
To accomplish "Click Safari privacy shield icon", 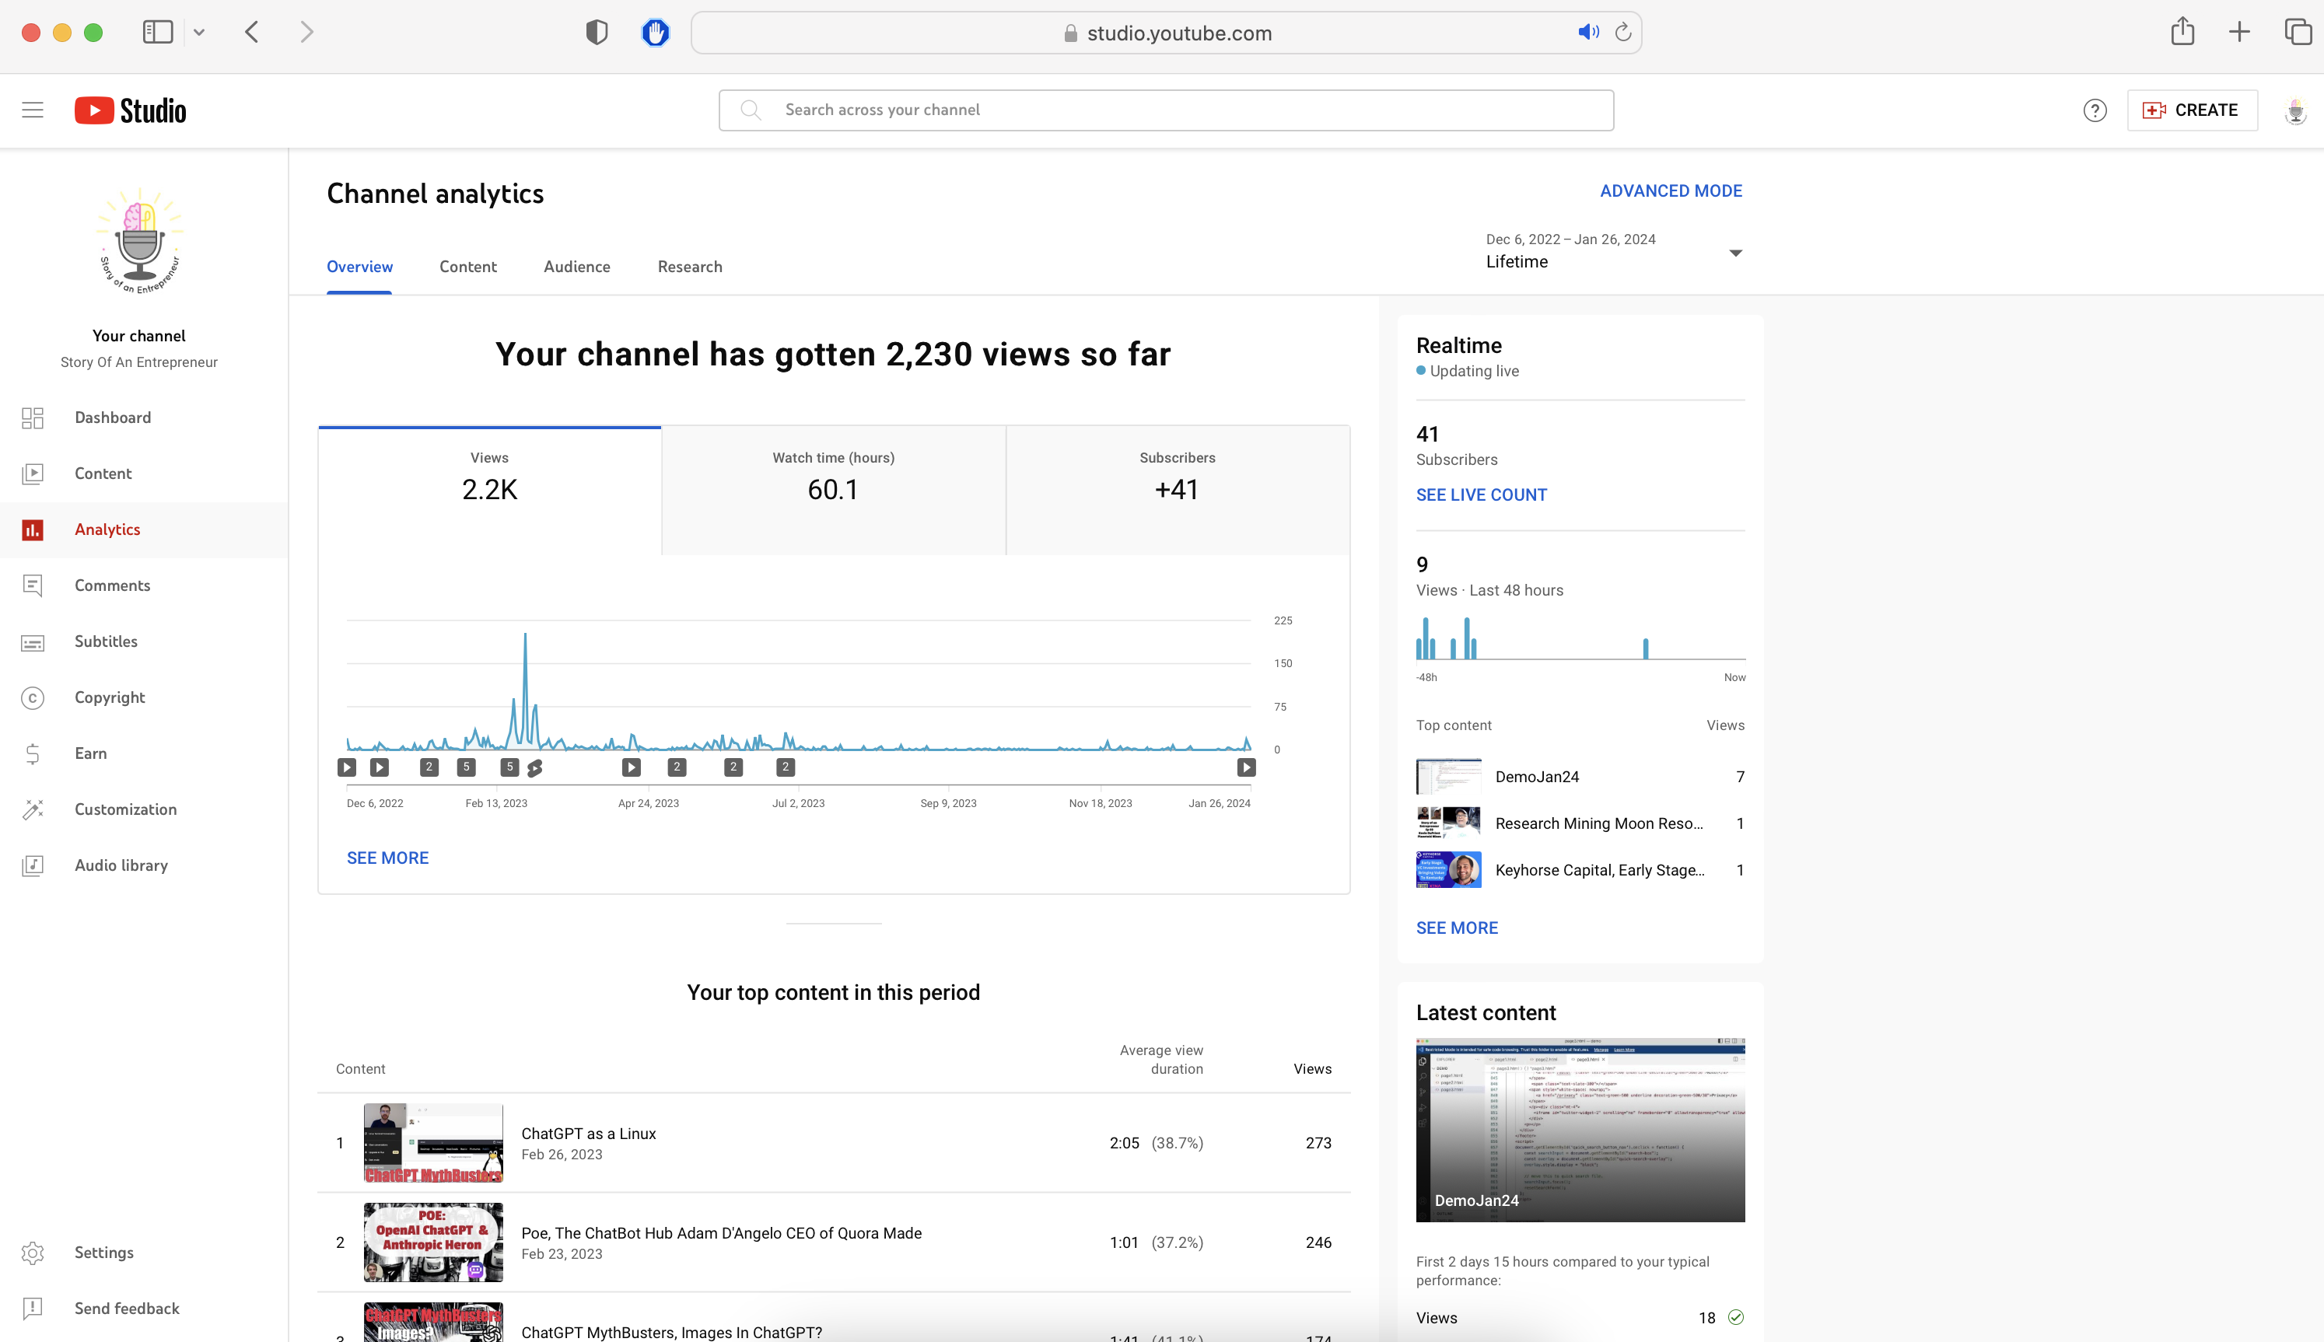I will click(x=597, y=32).
